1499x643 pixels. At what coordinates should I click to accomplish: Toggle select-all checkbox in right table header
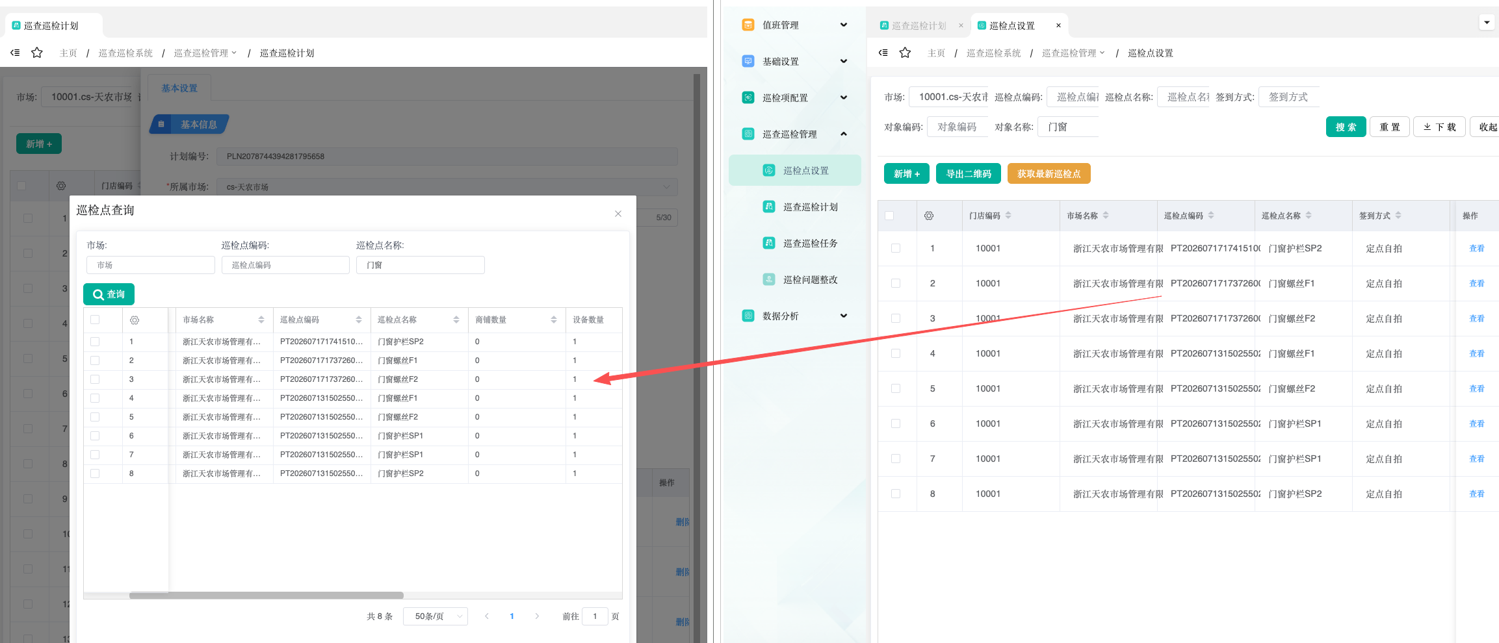tap(889, 216)
